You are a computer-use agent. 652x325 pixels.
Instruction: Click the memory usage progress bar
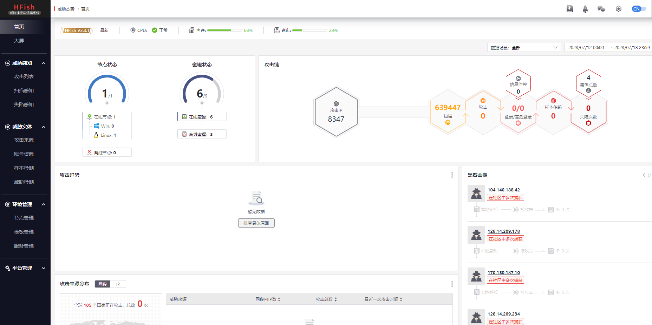(x=224, y=31)
